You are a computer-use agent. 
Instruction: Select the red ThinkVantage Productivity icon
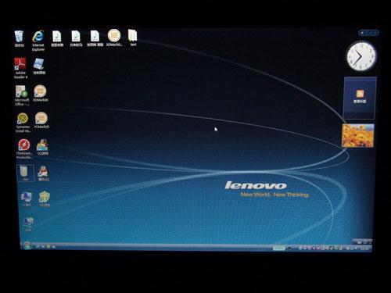pos(24,148)
